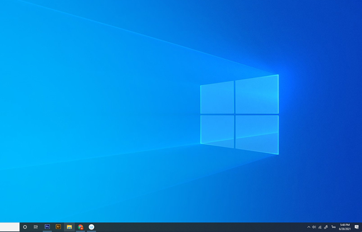This screenshot has width=362, height=232.
Task: Open File Explorer from the taskbar
Action: pyautogui.click(x=69, y=227)
